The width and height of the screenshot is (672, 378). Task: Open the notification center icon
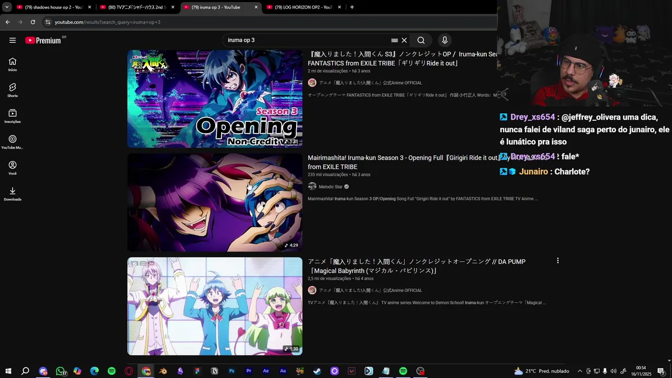[661, 371]
